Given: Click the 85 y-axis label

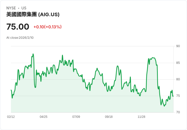Looking at the screenshot, I should [178, 63].
